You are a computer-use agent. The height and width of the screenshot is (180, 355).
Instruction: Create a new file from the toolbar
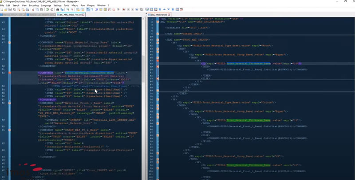(x=2, y=9)
